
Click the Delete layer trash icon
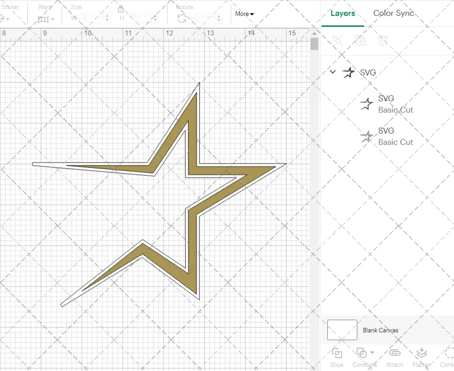click(382, 40)
